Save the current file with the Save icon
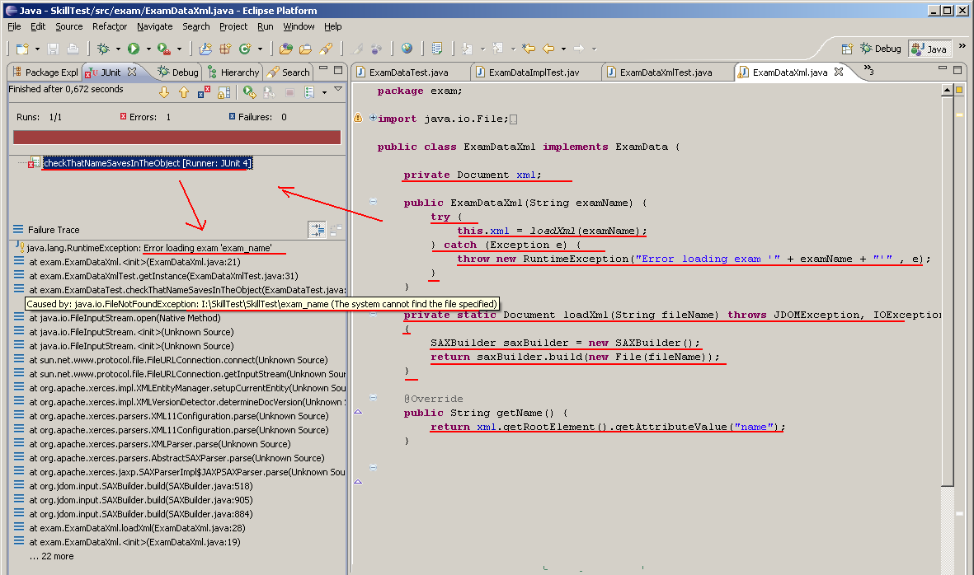Viewport: 974px width, 575px height. pos(52,49)
